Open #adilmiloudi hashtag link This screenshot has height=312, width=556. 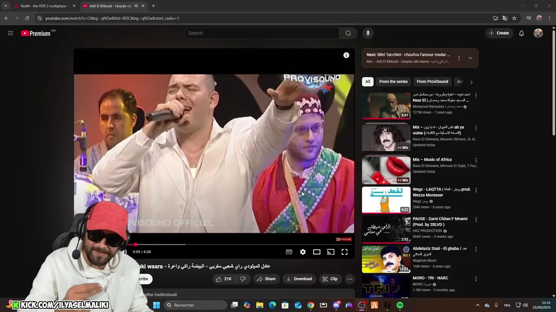point(165,295)
